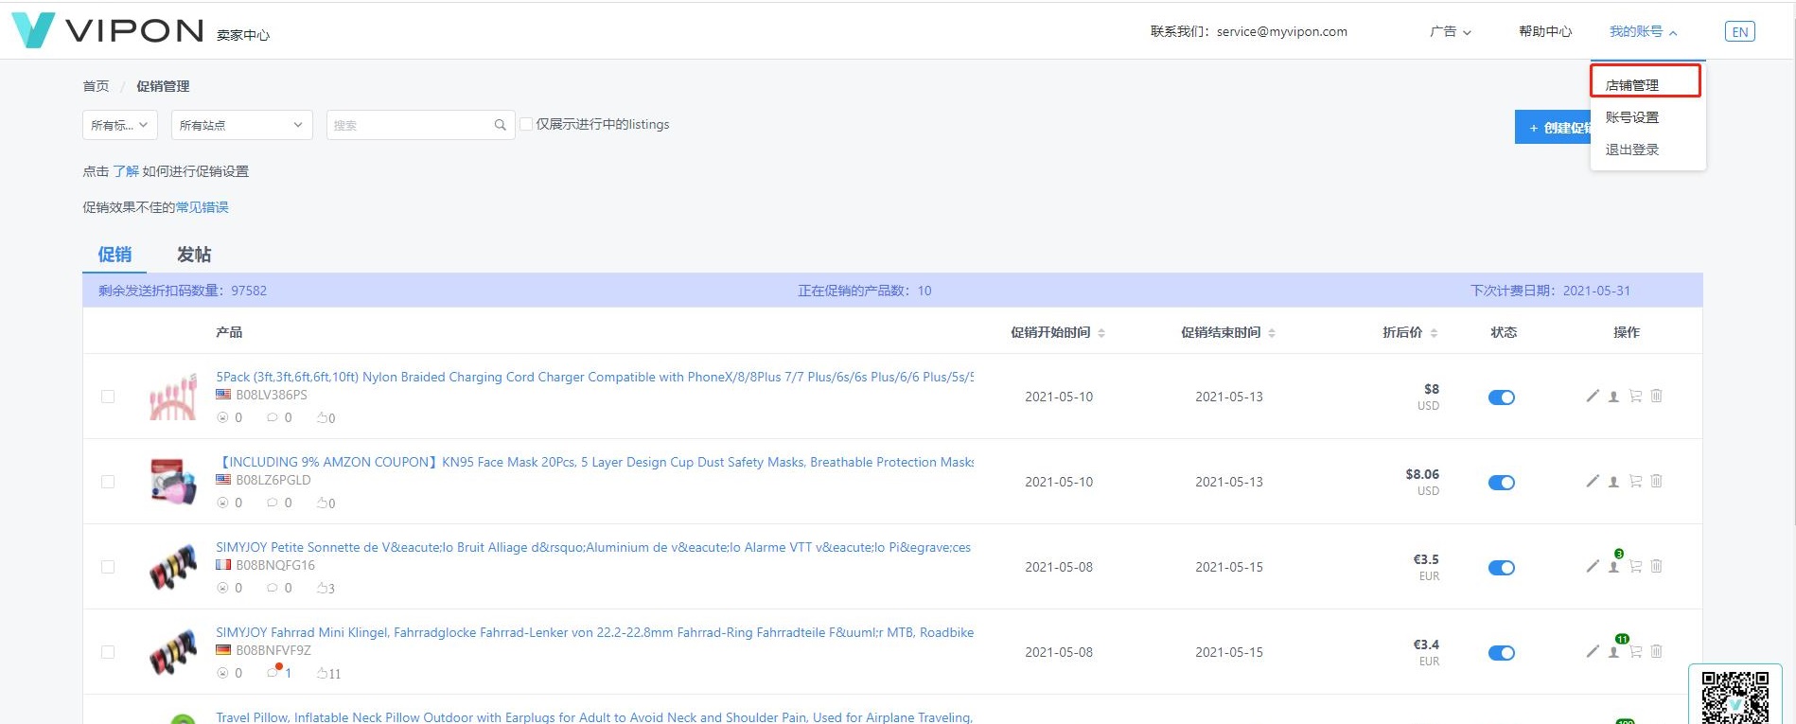Open the 所有标... filter dropdown
This screenshot has width=1796, height=724.
tap(119, 125)
